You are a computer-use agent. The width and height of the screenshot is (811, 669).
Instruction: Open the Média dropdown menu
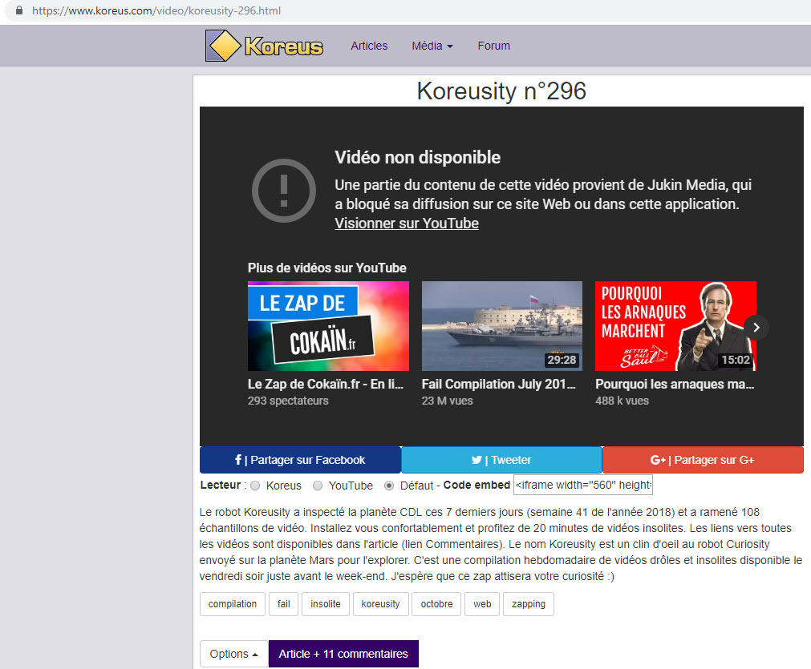pyautogui.click(x=432, y=46)
